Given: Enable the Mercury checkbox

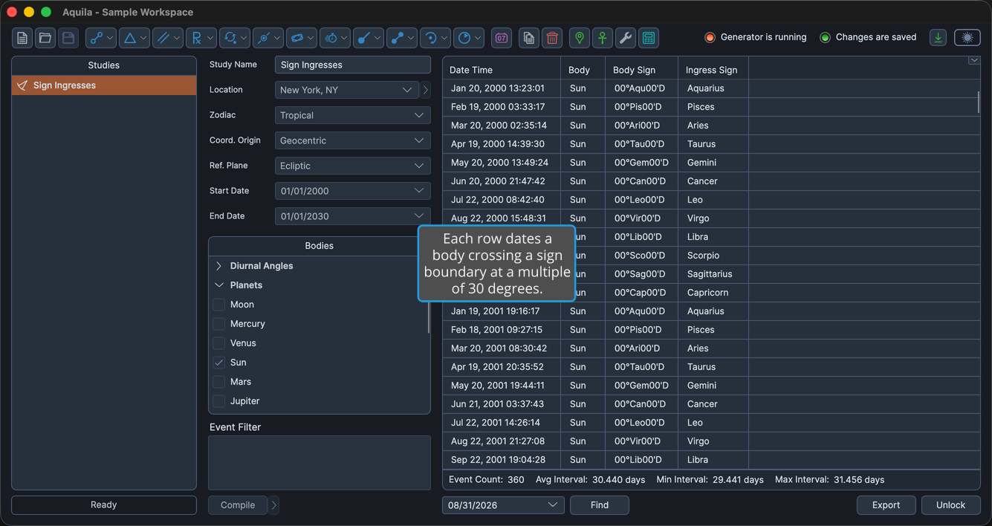Looking at the screenshot, I should tap(219, 324).
